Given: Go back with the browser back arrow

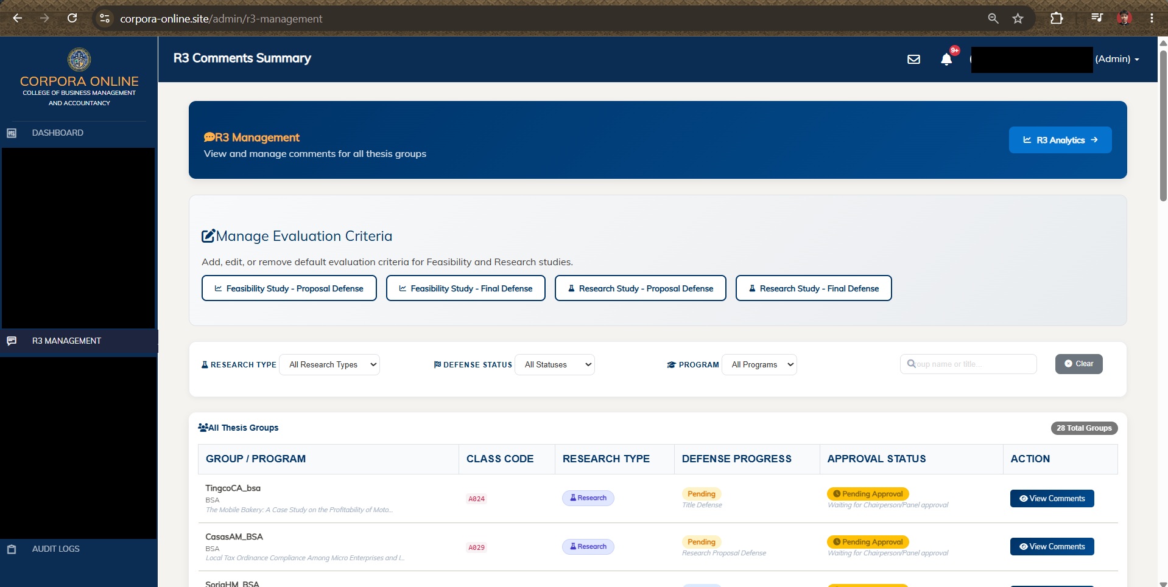Looking at the screenshot, I should [x=18, y=18].
